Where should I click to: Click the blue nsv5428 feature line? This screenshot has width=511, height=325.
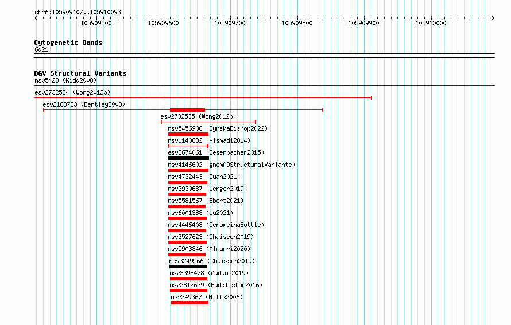coord(264,86)
